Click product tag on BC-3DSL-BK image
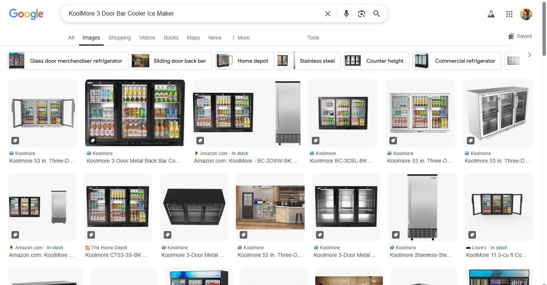 (x=315, y=141)
